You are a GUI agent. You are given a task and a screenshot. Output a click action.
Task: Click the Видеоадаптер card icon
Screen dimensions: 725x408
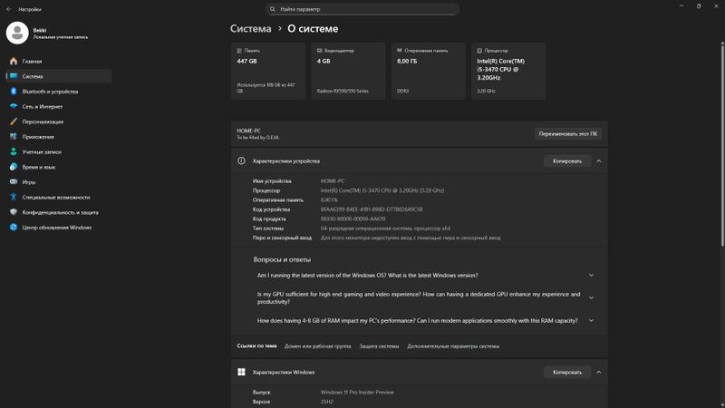(319, 51)
